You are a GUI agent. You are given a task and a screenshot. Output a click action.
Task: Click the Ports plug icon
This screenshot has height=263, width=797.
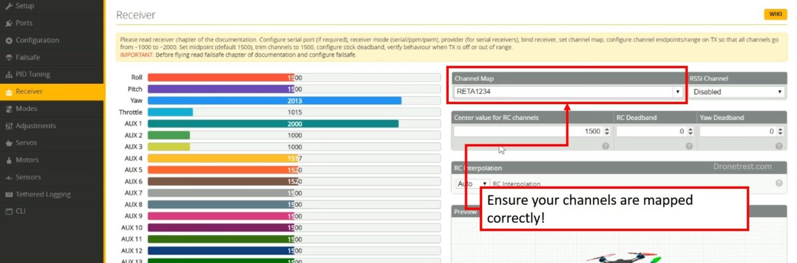click(8, 23)
